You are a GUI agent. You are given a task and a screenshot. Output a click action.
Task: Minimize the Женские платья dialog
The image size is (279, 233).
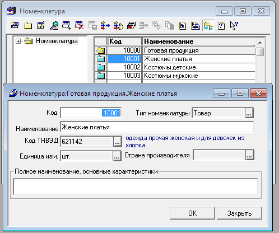coord(221,93)
